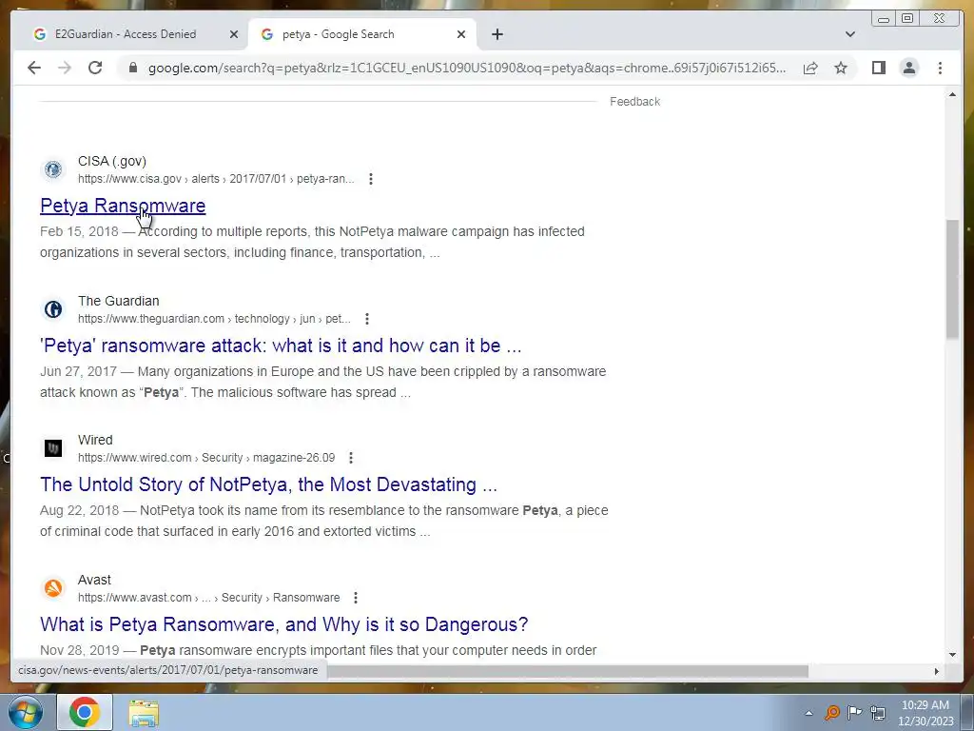This screenshot has width=974, height=731.
Task: Click the scroll down arrow
Action: tap(952, 655)
